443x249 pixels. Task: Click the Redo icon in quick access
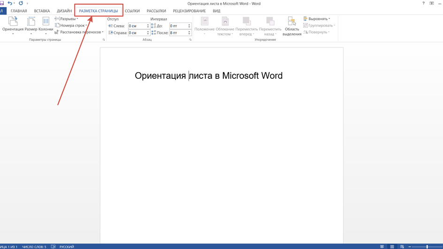point(21,3)
